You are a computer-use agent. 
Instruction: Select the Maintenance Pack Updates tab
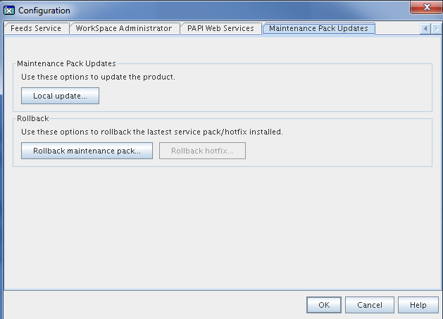point(318,29)
